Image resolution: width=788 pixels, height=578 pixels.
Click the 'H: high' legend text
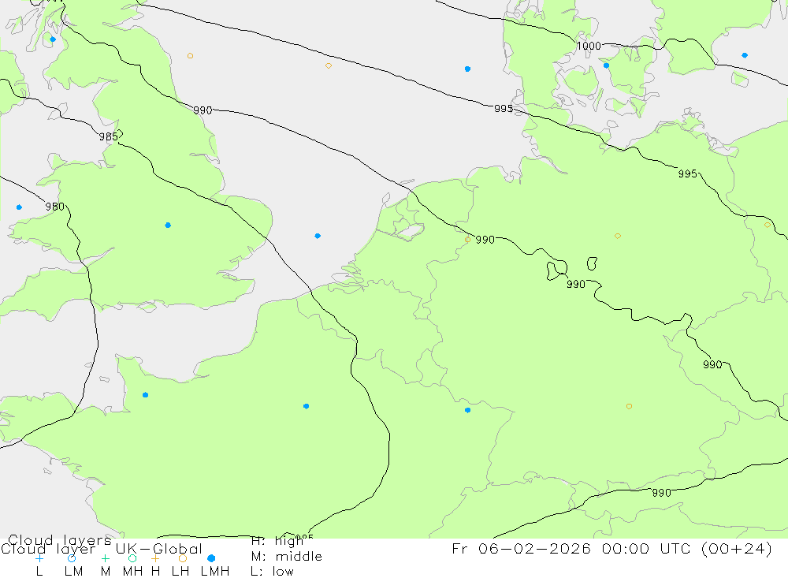[x=277, y=541]
